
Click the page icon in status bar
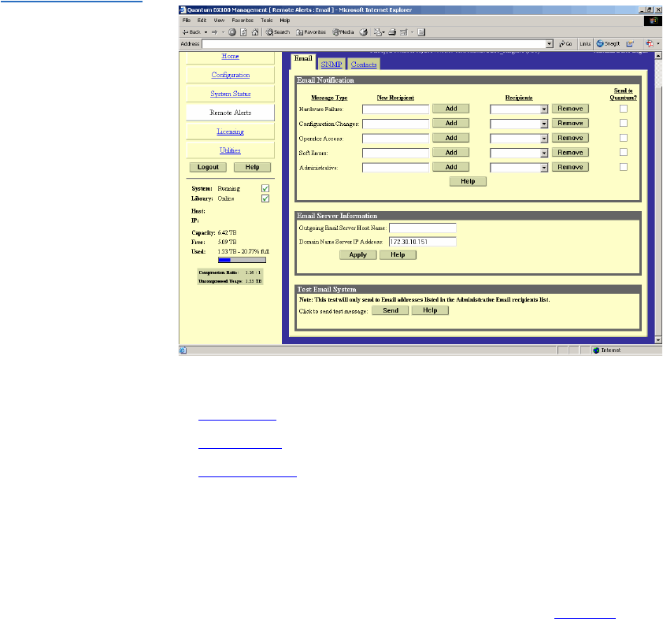[183, 350]
